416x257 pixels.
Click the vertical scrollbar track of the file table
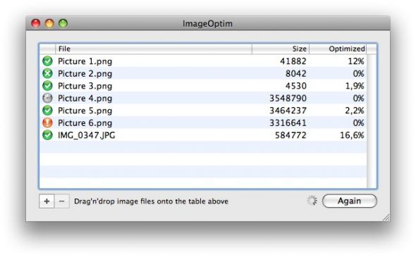click(x=372, y=121)
